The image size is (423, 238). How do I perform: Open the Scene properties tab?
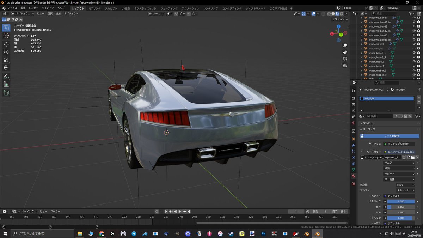[x=354, y=116]
